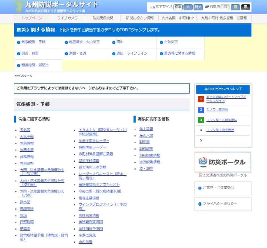267x248 pixels.
Task: Choose blue (青) background color
Action: 235,7
